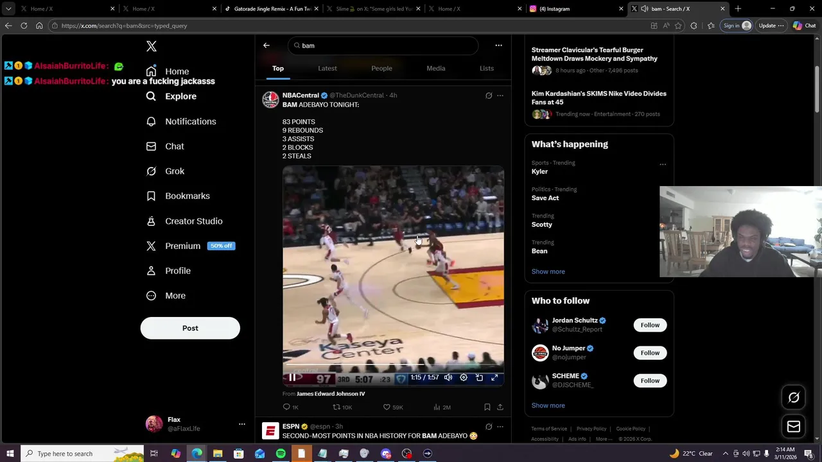Follow No Jumper
This screenshot has width=822, height=462.
(x=650, y=353)
